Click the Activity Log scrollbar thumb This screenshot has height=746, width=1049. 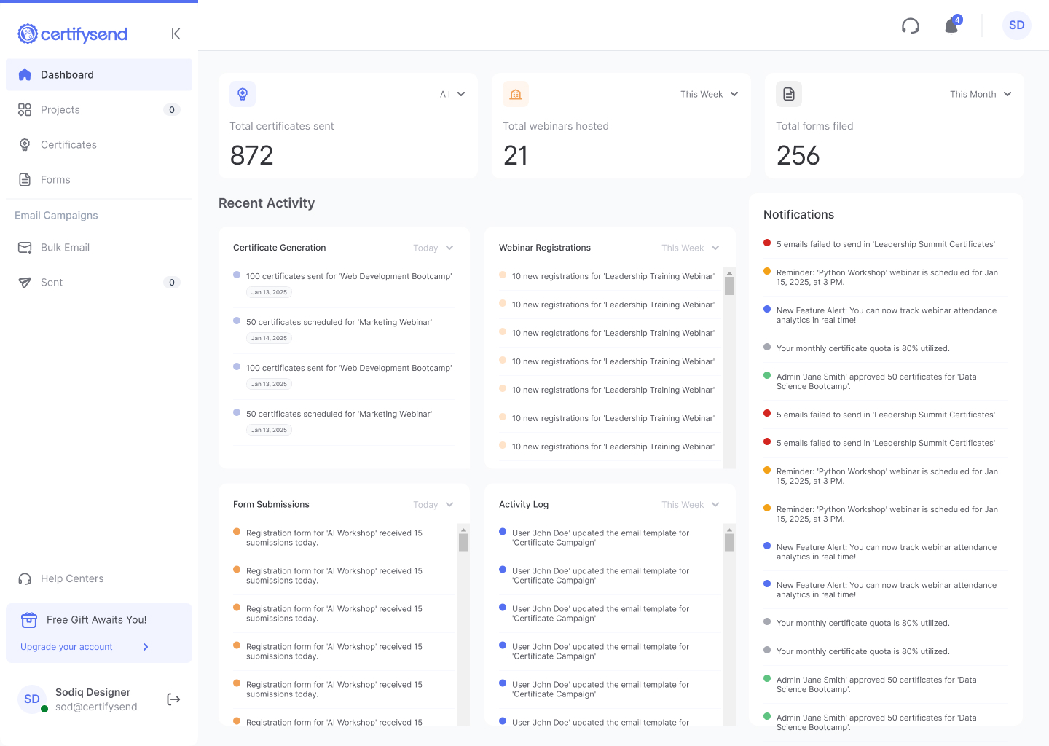pyautogui.click(x=729, y=543)
